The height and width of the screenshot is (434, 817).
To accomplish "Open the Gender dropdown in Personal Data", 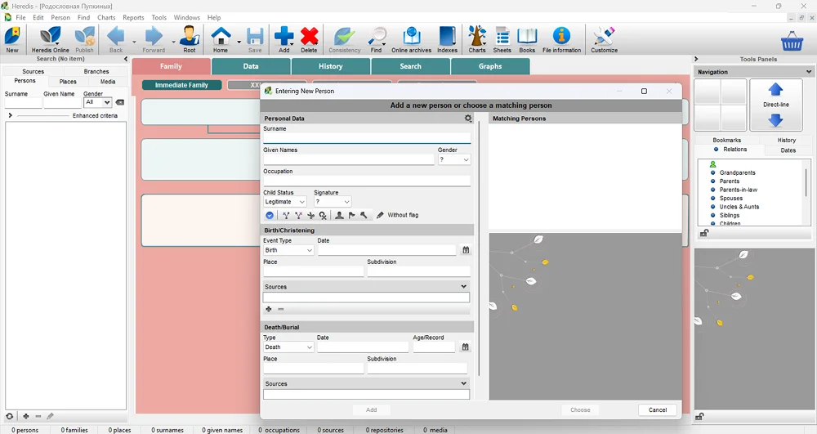I will click(453, 160).
